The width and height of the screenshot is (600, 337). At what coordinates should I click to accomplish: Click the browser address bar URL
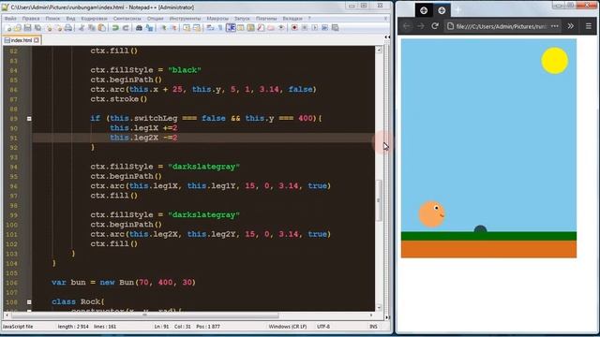pos(502,26)
